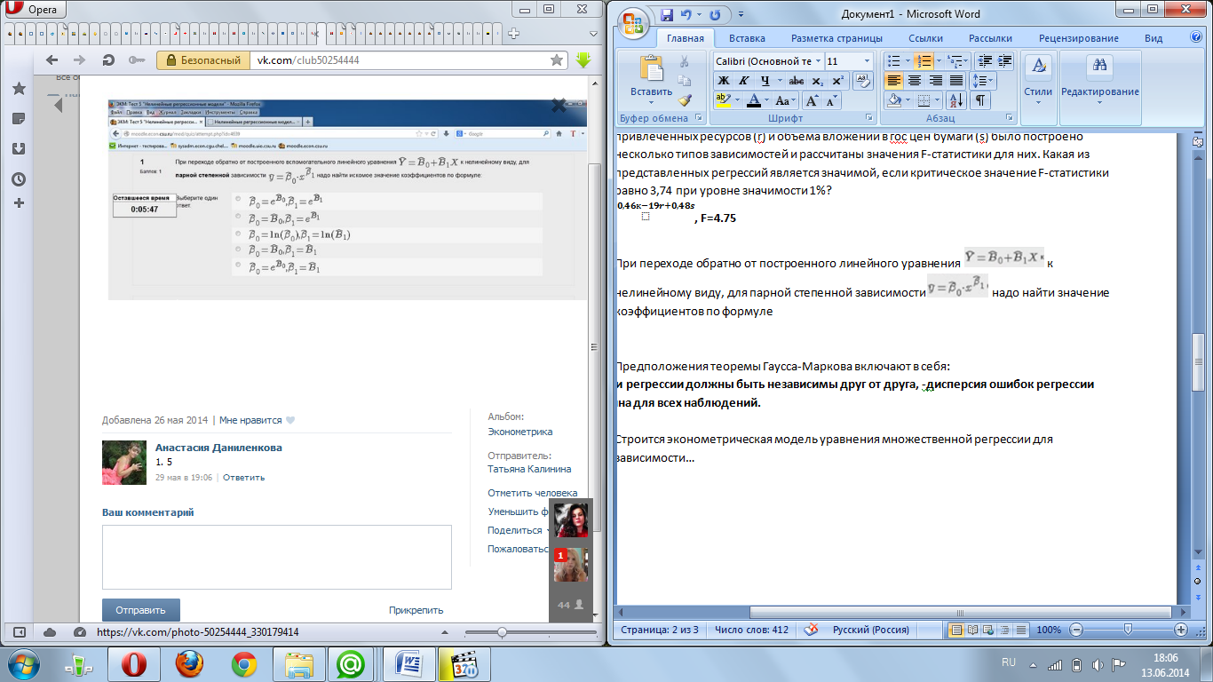Open the Рассылки ribbon tab
Image resolution: width=1213 pixels, height=682 pixels.
990,38
